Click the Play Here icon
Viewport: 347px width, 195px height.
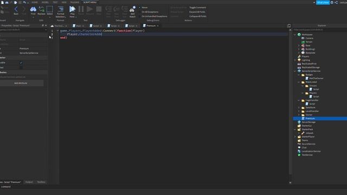point(72,9)
